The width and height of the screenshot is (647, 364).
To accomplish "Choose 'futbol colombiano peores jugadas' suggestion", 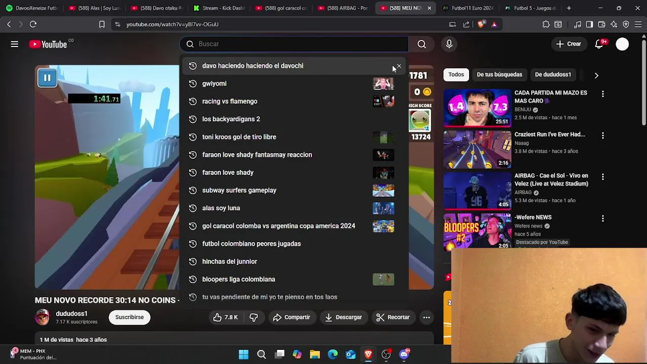I will point(294,244).
